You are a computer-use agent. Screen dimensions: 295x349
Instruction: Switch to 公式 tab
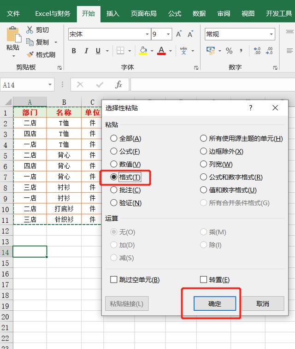[175, 13]
